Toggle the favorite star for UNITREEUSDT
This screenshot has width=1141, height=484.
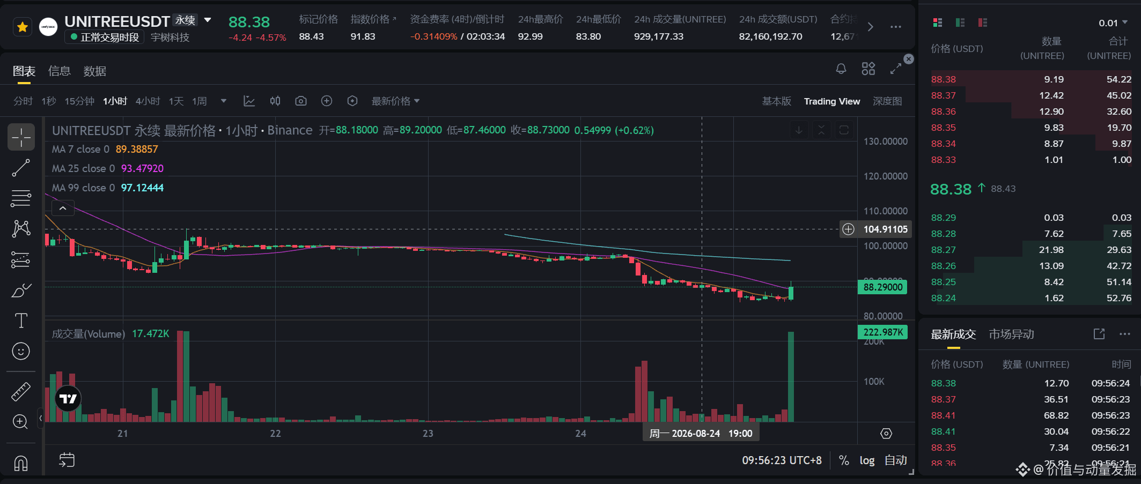click(x=23, y=27)
